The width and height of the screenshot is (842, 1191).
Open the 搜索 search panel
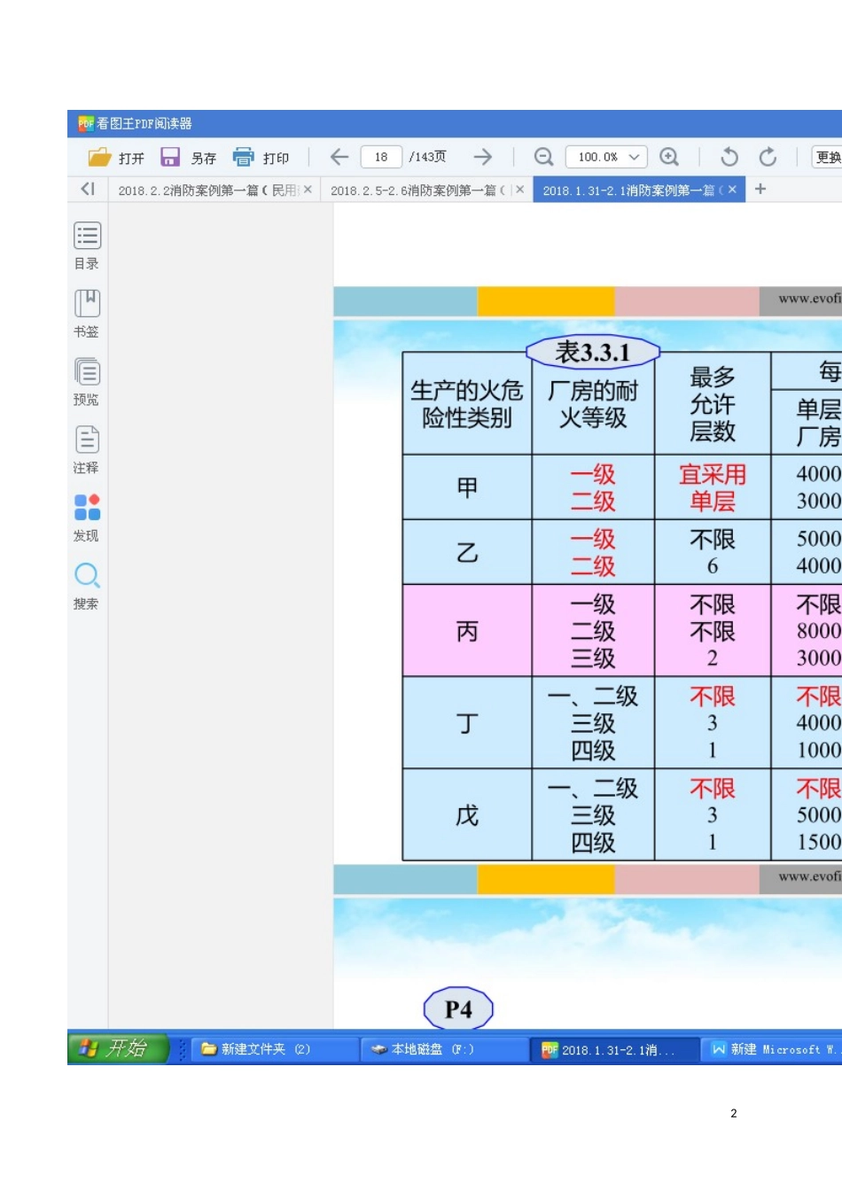pyautogui.click(x=87, y=587)
